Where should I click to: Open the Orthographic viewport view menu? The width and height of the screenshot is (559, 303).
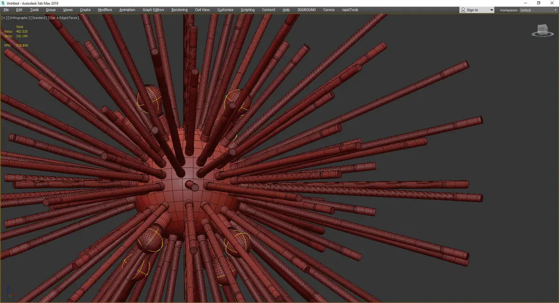pyautogui.click(x=18, y=18)
